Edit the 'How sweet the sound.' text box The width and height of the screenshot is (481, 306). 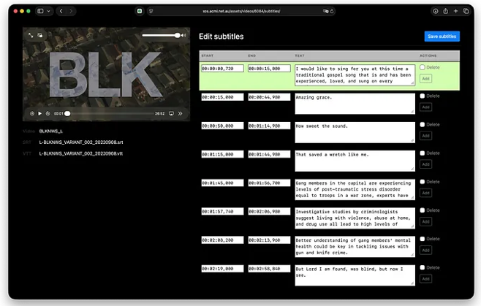point(355,132)
